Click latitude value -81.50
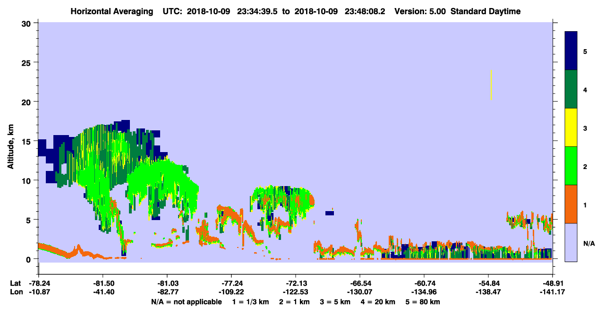The width and height of the screenshot is (614, 315). 102,283
